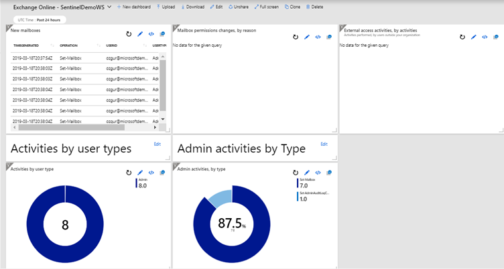Switch to Full screen view

click(x=267, y=7)
